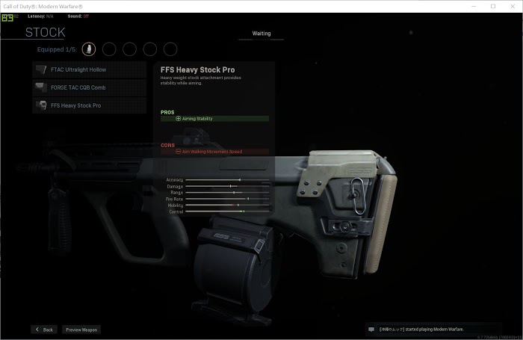Click the Accuracy stat bar
The width and height of the screenshot is (523, 340).
[x=227, y=180]
